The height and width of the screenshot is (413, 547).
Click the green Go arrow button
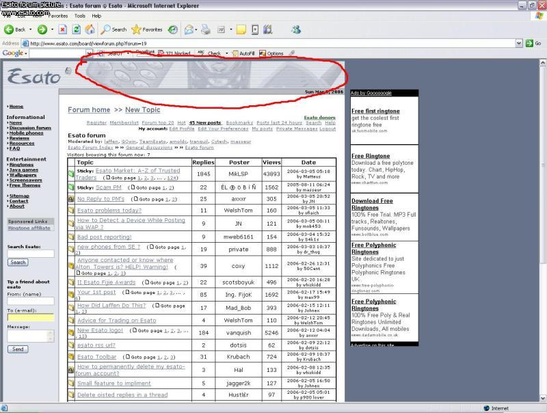529,43
